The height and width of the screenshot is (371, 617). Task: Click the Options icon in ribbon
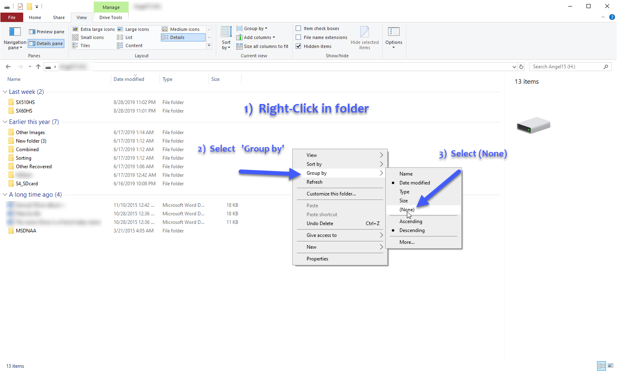[393, 32]
